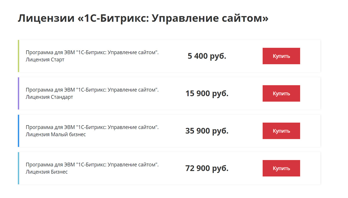Click the teal accent stripe of the Бизнес card
The image size is (348, 198).
pos(19,168)
